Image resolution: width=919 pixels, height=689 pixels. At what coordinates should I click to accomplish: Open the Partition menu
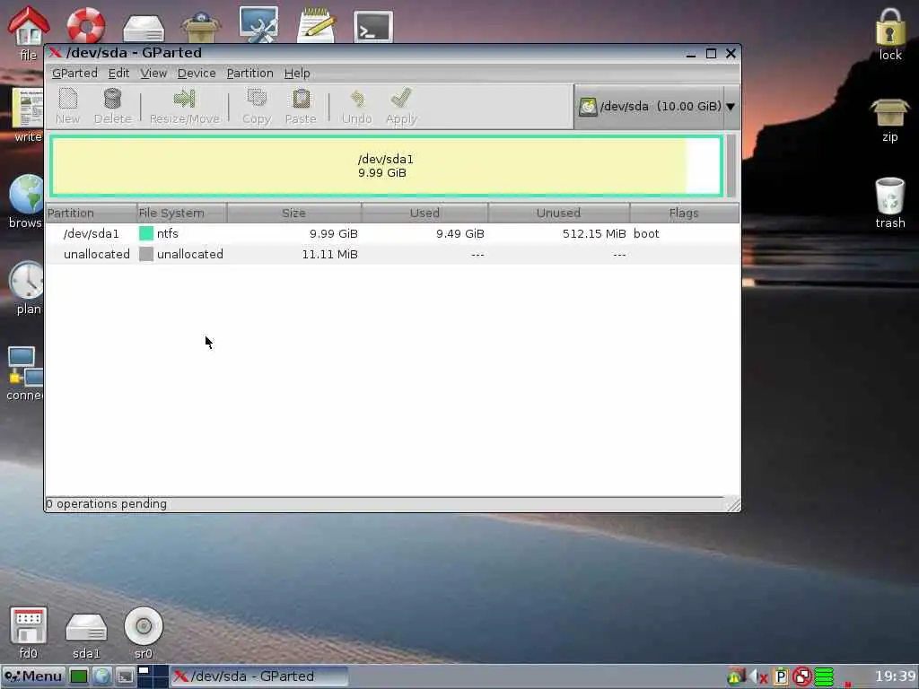[249, 74]
